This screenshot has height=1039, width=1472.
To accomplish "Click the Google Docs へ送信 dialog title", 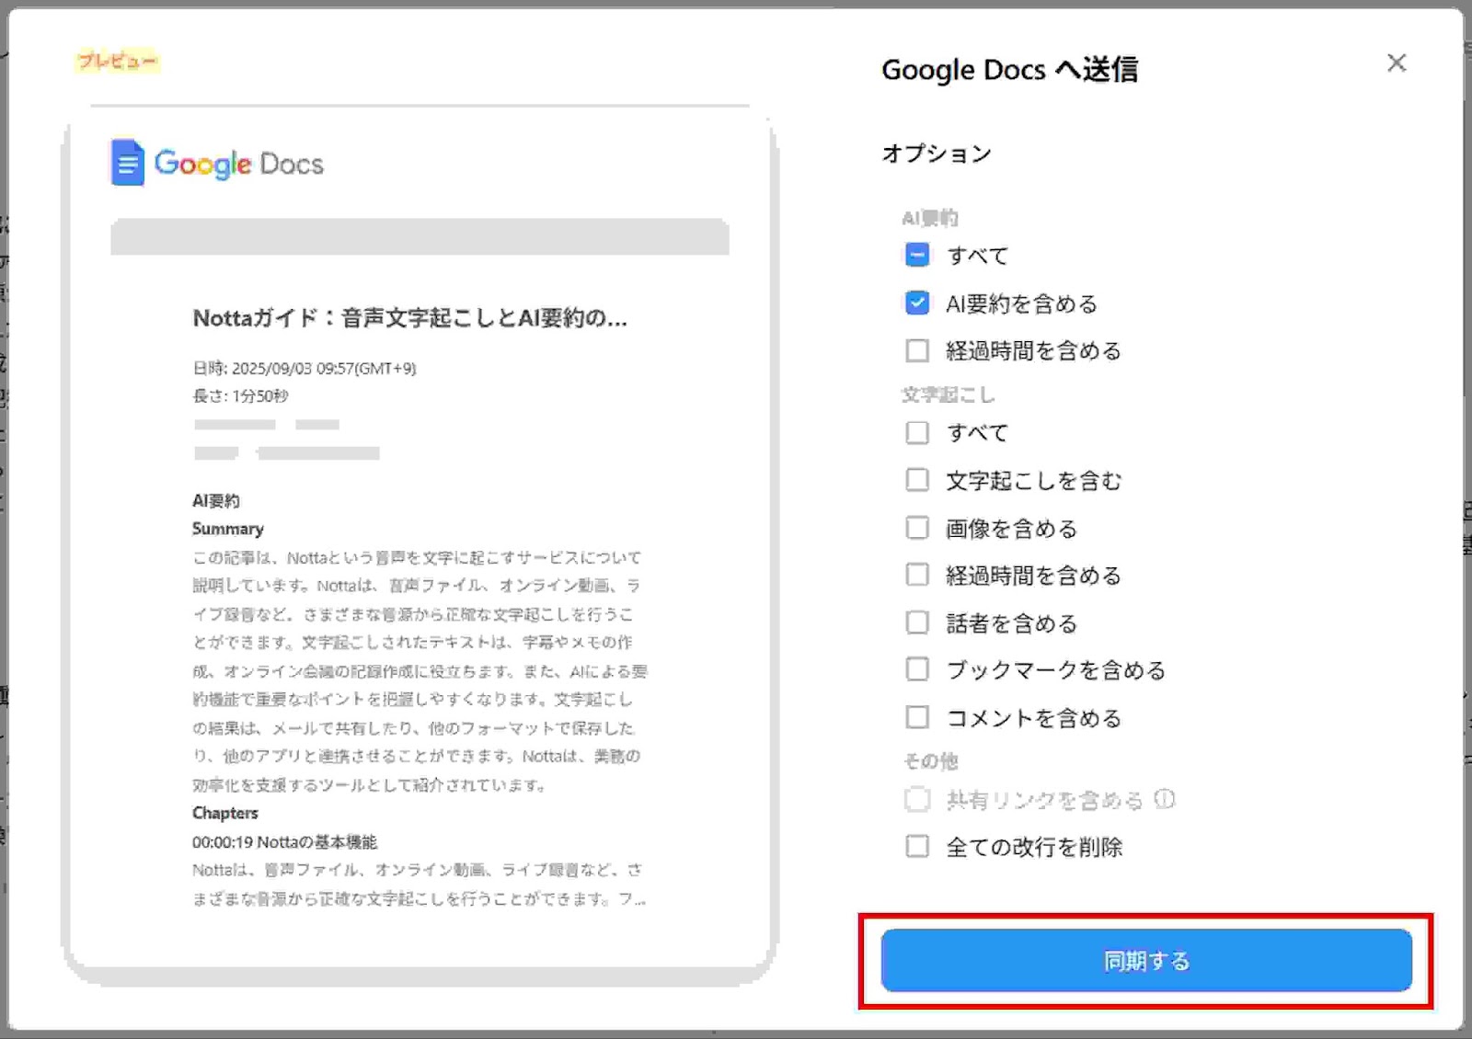I will point(1009,69).
